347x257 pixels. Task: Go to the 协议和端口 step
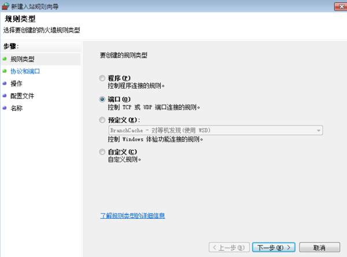[25, 71]
